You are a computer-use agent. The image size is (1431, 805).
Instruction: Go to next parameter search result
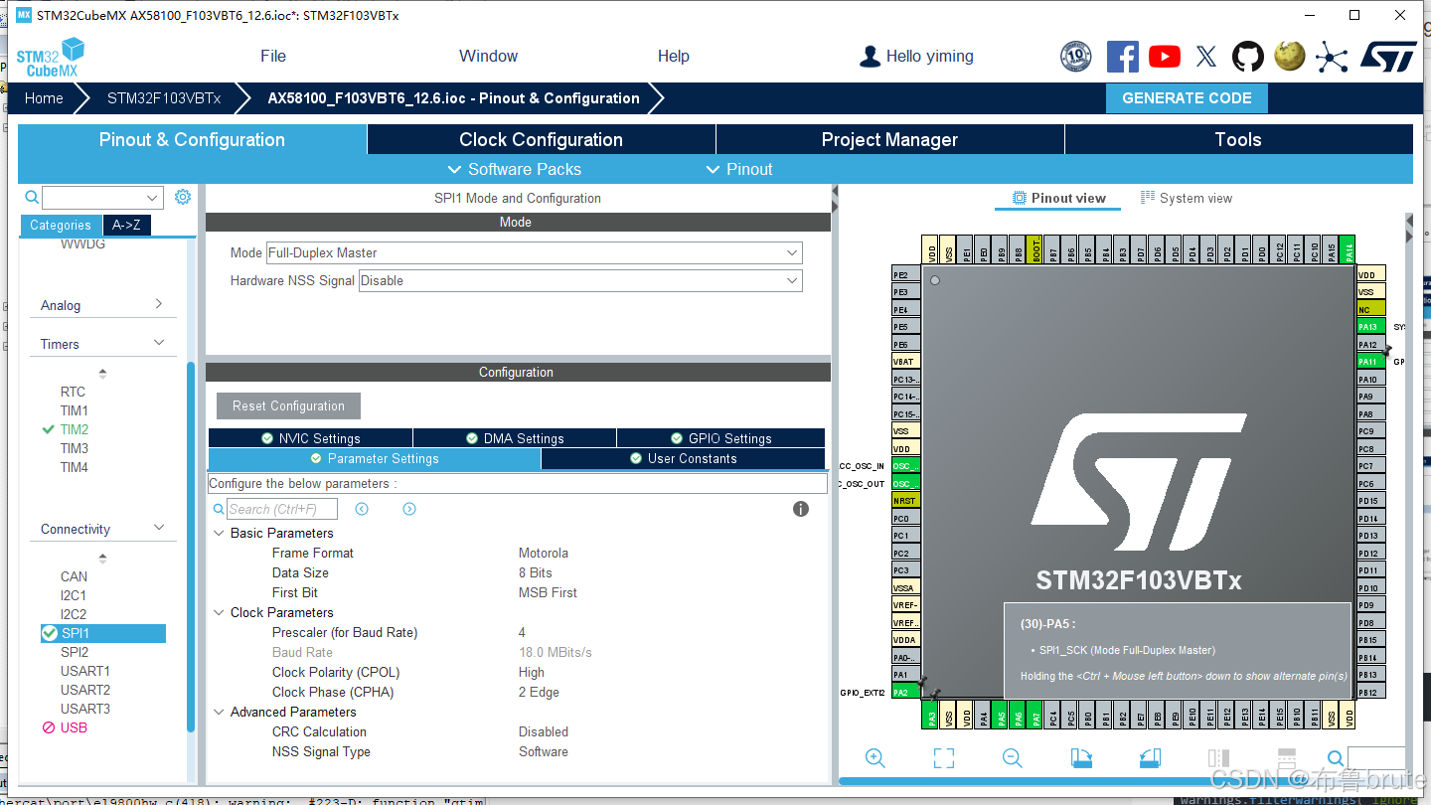(x=409, y=509)
